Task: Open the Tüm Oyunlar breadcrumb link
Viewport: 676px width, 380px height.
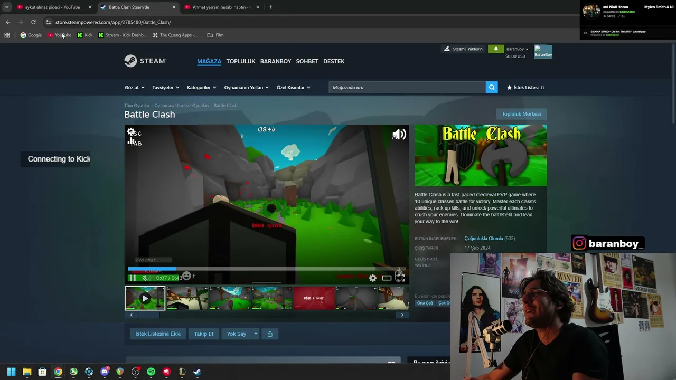Action: (x=137, y=106)
